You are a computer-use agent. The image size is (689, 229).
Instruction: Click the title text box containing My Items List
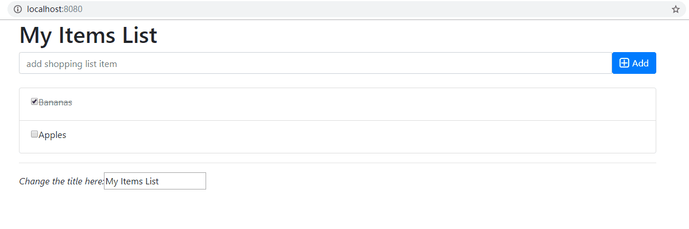click(155, 181)
